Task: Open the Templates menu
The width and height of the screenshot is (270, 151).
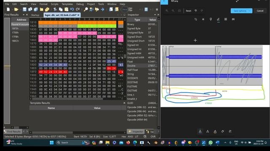Action: pos(67,4)
